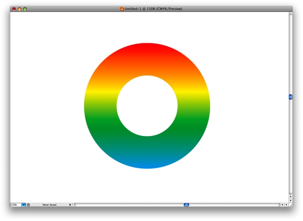303x221 pixels.
Task: Open the zoom level dropdown arrow
Action: point(24,205)
